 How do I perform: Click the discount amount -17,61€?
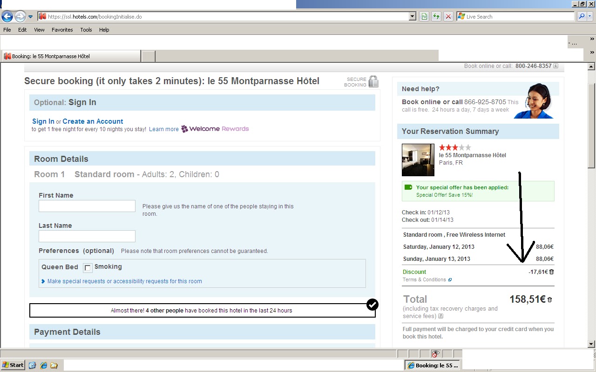[x=538, y=272]
